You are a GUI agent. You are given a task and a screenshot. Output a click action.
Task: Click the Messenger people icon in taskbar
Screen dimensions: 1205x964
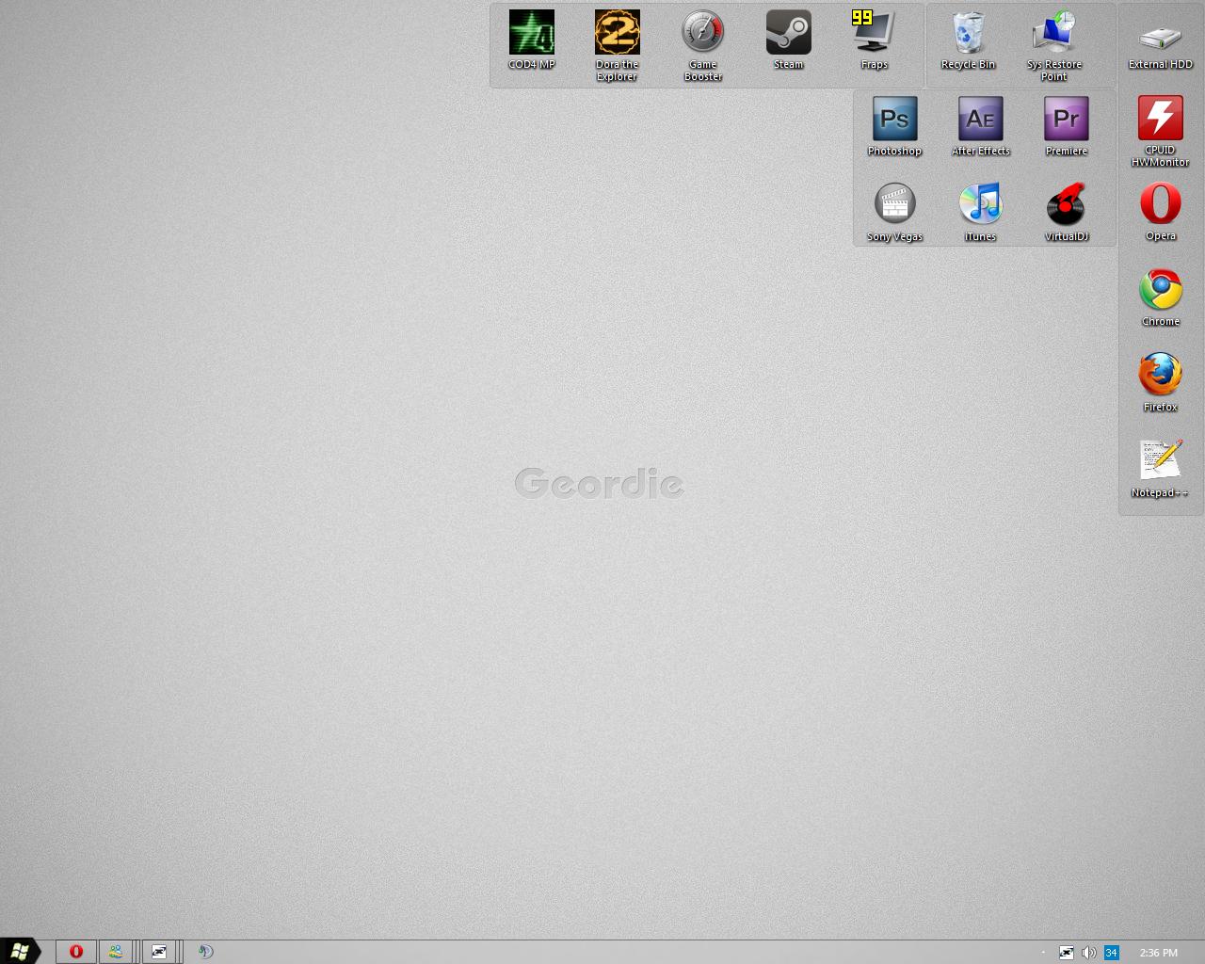click(115, 952)
